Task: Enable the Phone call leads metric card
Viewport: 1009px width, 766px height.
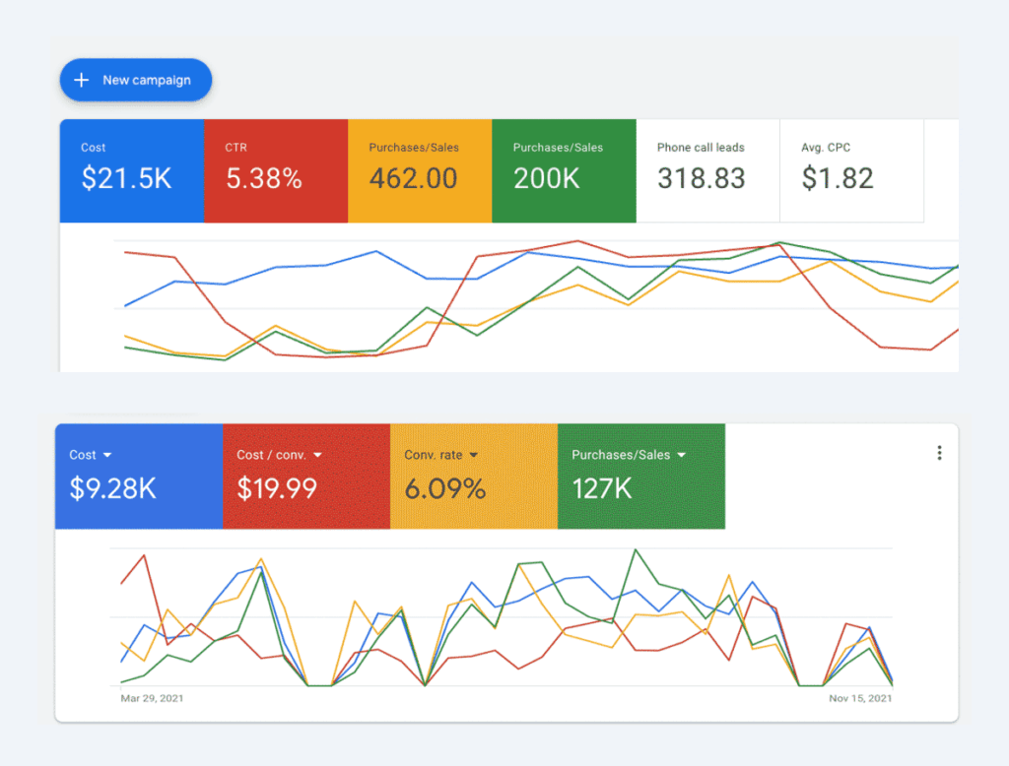Action: click(x=707, y=170)
